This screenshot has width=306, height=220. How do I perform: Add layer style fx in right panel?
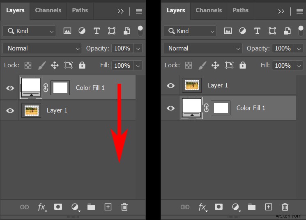pyautogui.click(x=203, y=207)
